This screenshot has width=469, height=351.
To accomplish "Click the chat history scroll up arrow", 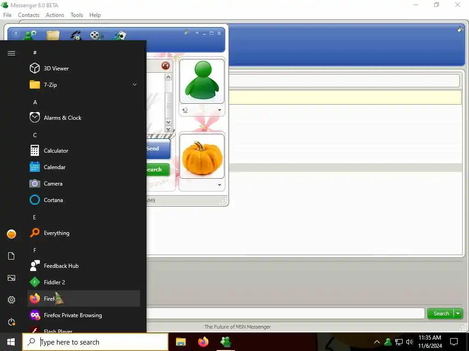I will coord(168,77).
